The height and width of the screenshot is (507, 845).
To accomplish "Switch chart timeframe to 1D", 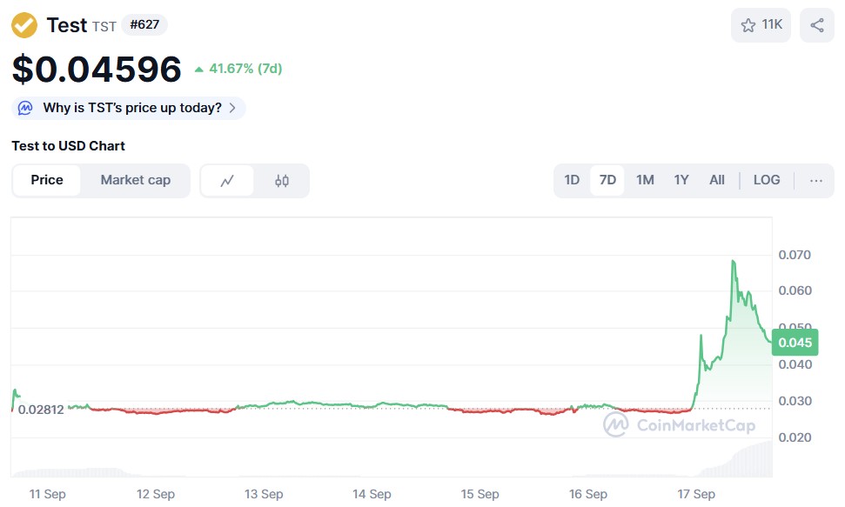I will pos(572,180).
